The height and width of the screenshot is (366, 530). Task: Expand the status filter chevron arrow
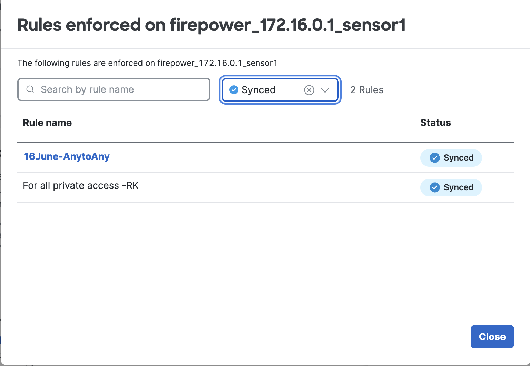pos(325,90)
